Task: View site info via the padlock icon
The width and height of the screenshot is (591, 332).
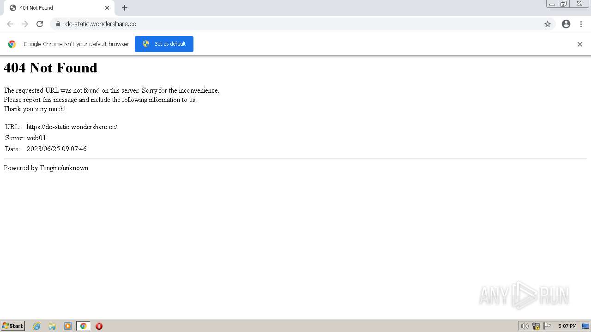Action: tap(58, 24)
